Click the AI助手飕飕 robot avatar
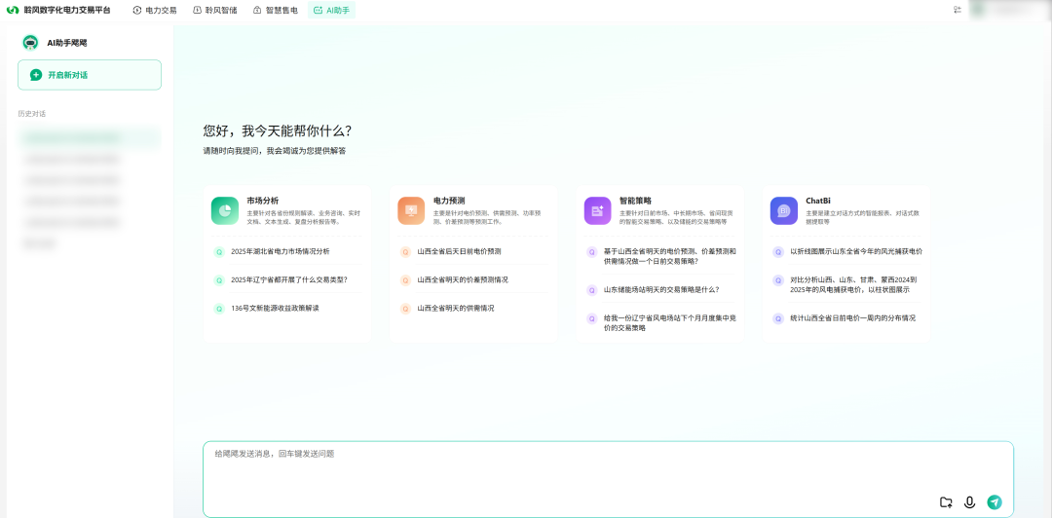 30,43
